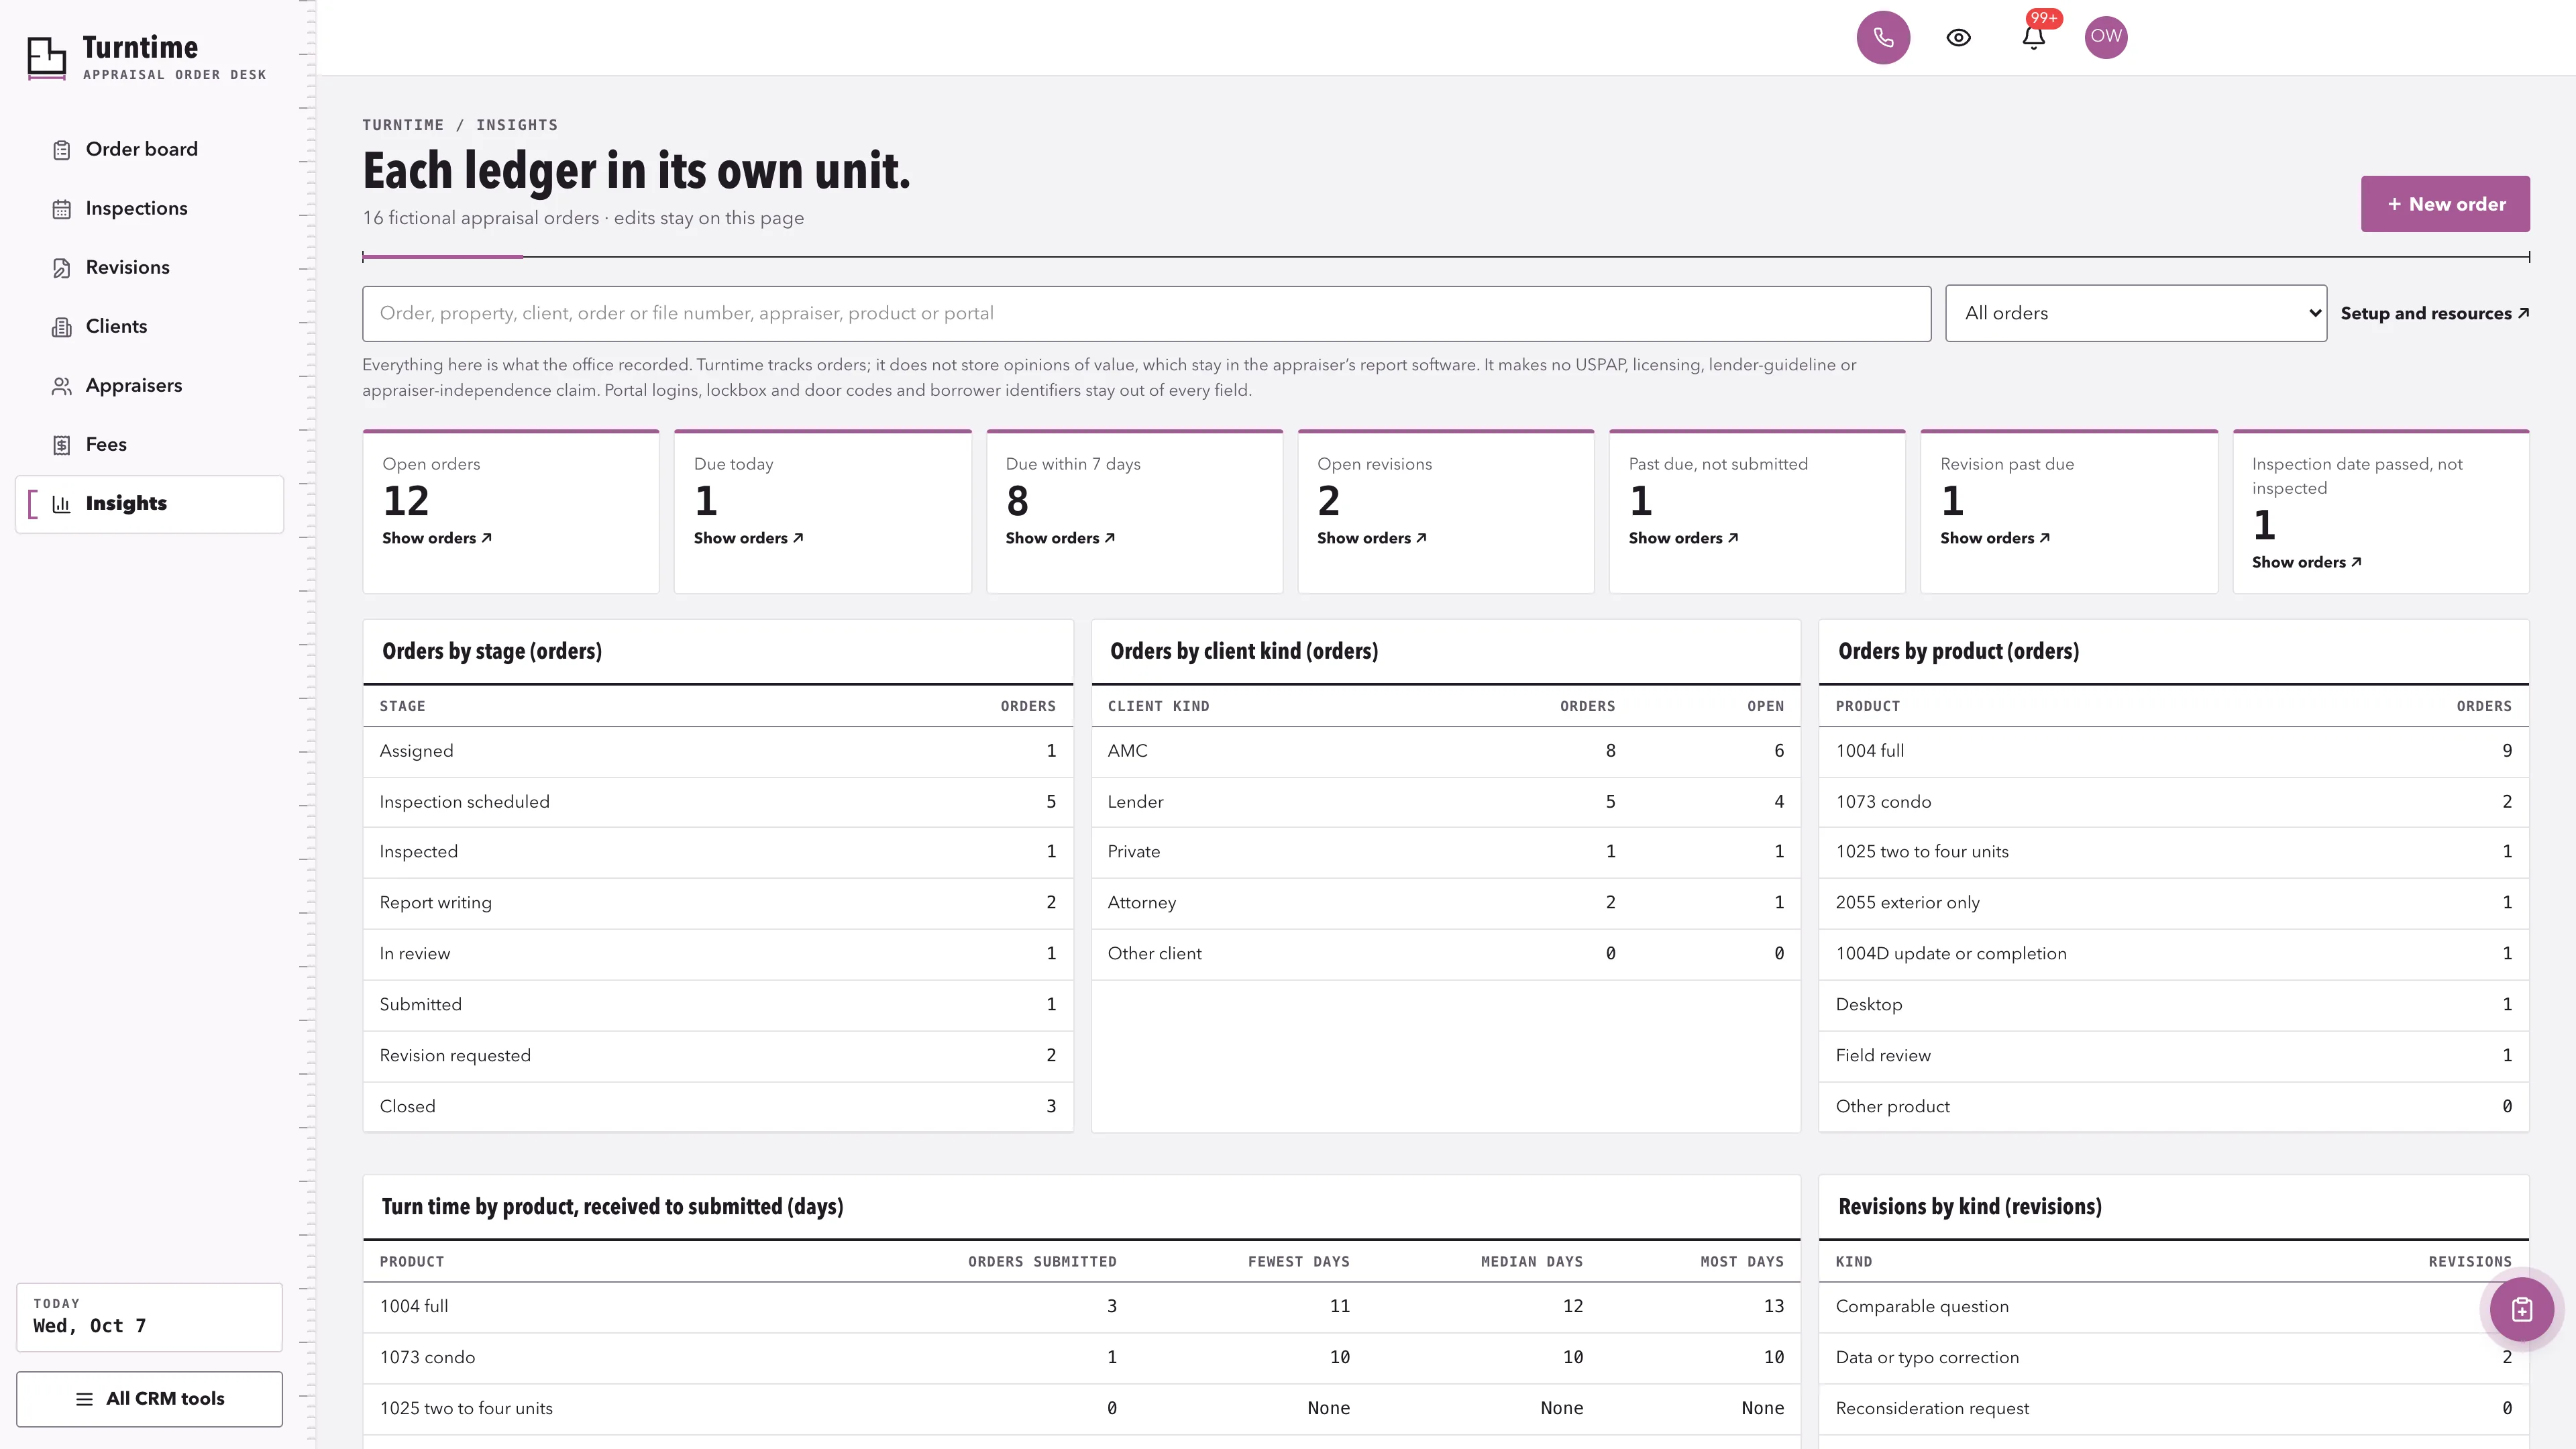Viewport: 2576px width, 1449px height.
Task: Go to Fees page
Action: tap(150, 444)
